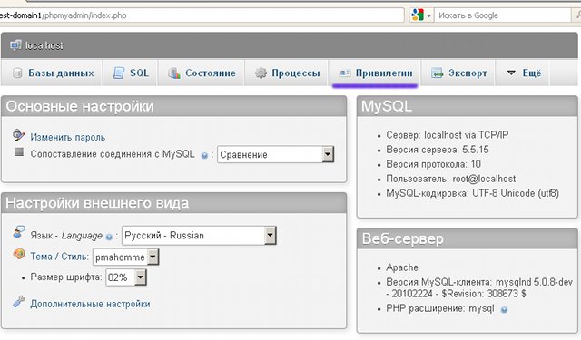
Task: Open the 82% font size dropdown
Action: pos(126,277)
